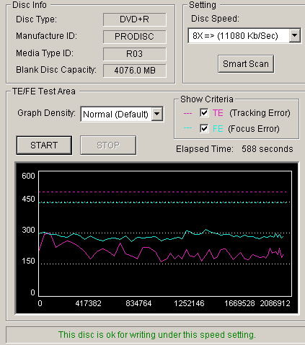
Task: Run Smart Scan
Action: tap(246, 64)
